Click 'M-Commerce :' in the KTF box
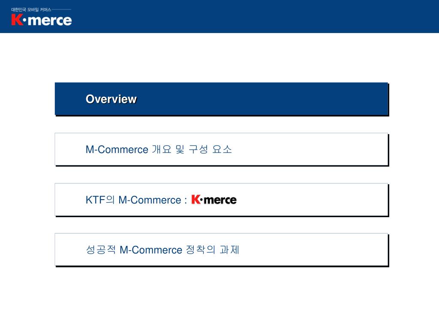 (153, 200)
